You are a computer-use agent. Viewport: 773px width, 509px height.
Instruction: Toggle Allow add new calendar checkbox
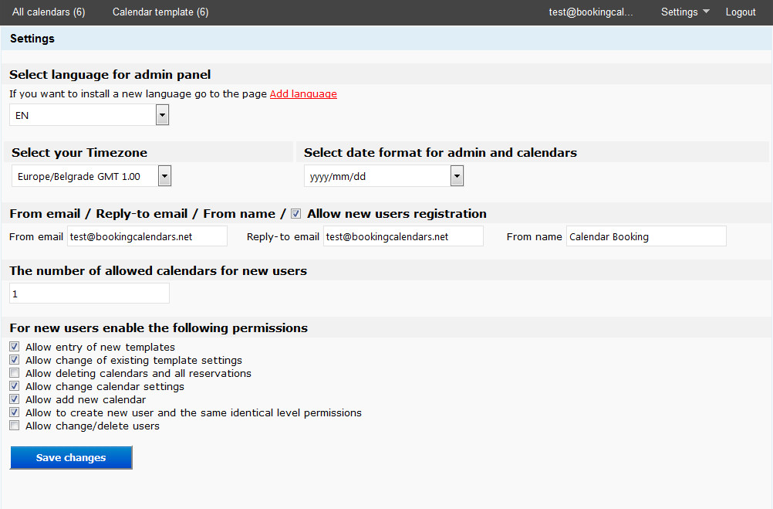point(15,399)
